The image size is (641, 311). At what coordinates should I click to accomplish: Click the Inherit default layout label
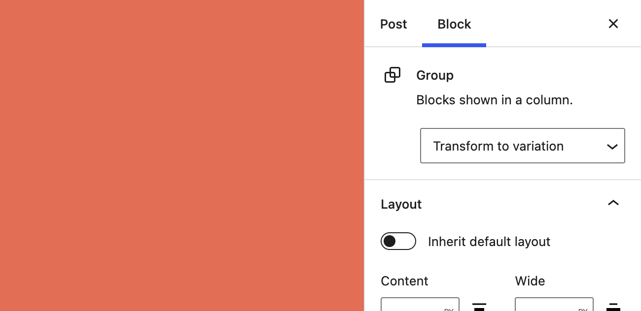[x=489, y=242]
